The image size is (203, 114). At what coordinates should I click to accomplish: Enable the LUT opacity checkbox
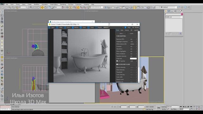(x=117, y=61)
